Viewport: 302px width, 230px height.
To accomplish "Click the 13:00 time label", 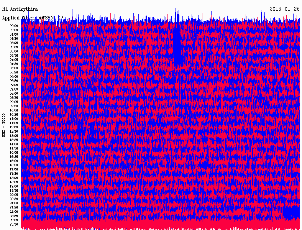I will coord(14,136).
